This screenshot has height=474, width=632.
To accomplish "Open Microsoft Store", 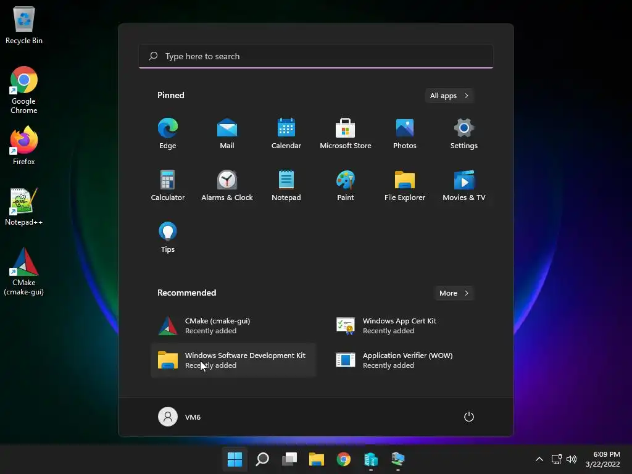I will 346,133.
